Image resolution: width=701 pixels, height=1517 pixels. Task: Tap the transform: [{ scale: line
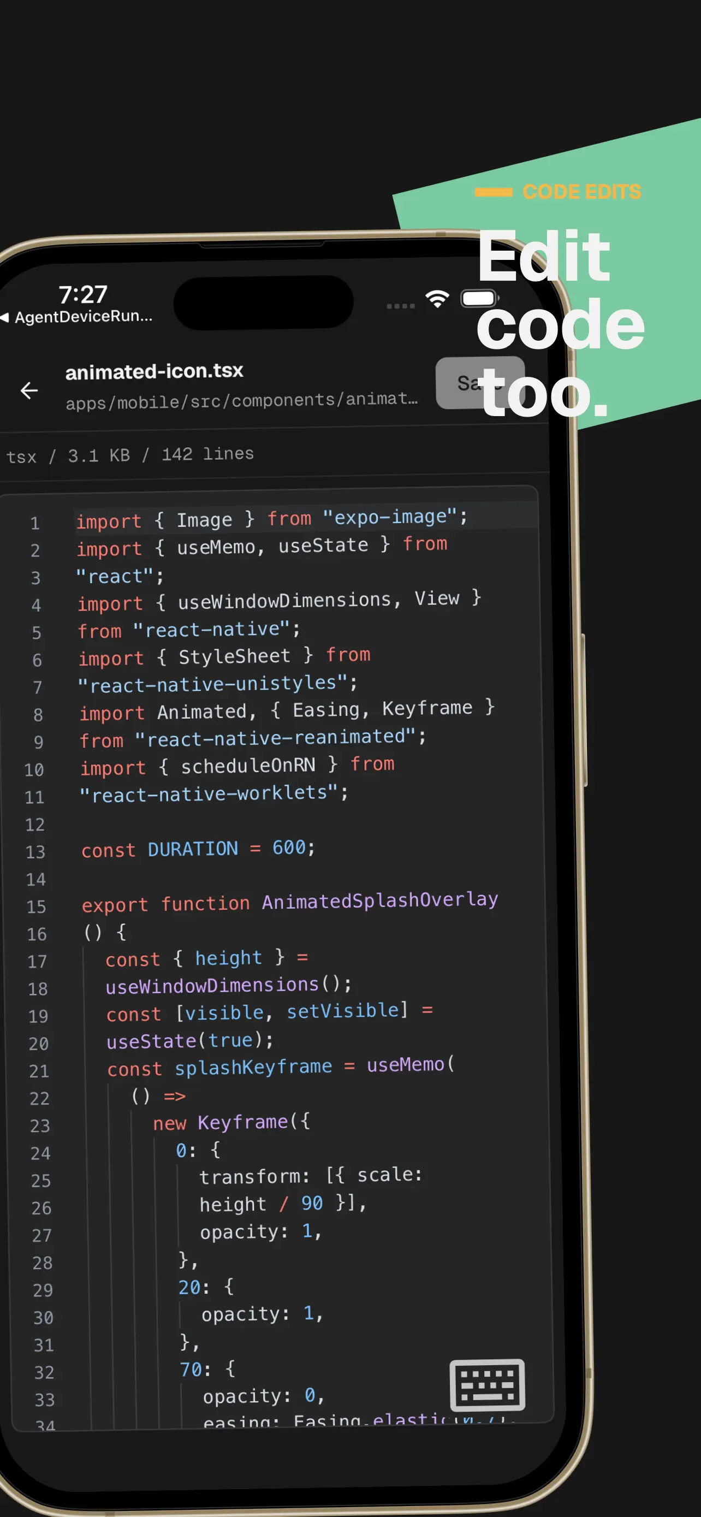[311, 1176]
